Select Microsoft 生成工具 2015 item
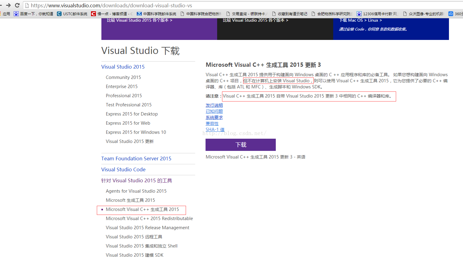 [130, 200]
